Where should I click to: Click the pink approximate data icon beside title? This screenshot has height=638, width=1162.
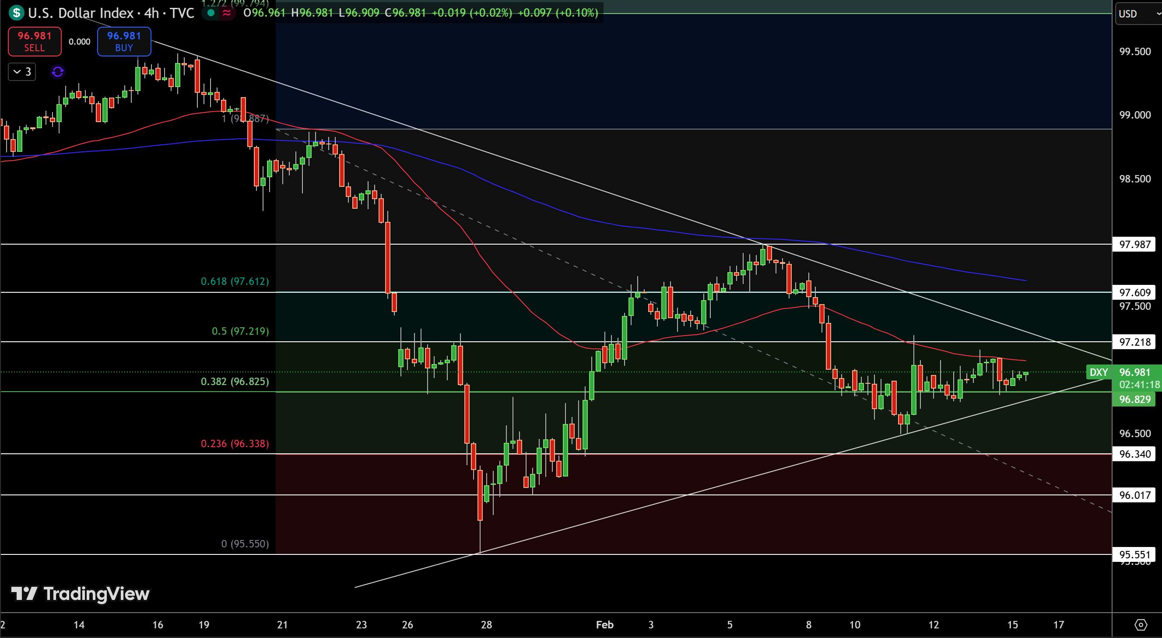tap(227, 13)
